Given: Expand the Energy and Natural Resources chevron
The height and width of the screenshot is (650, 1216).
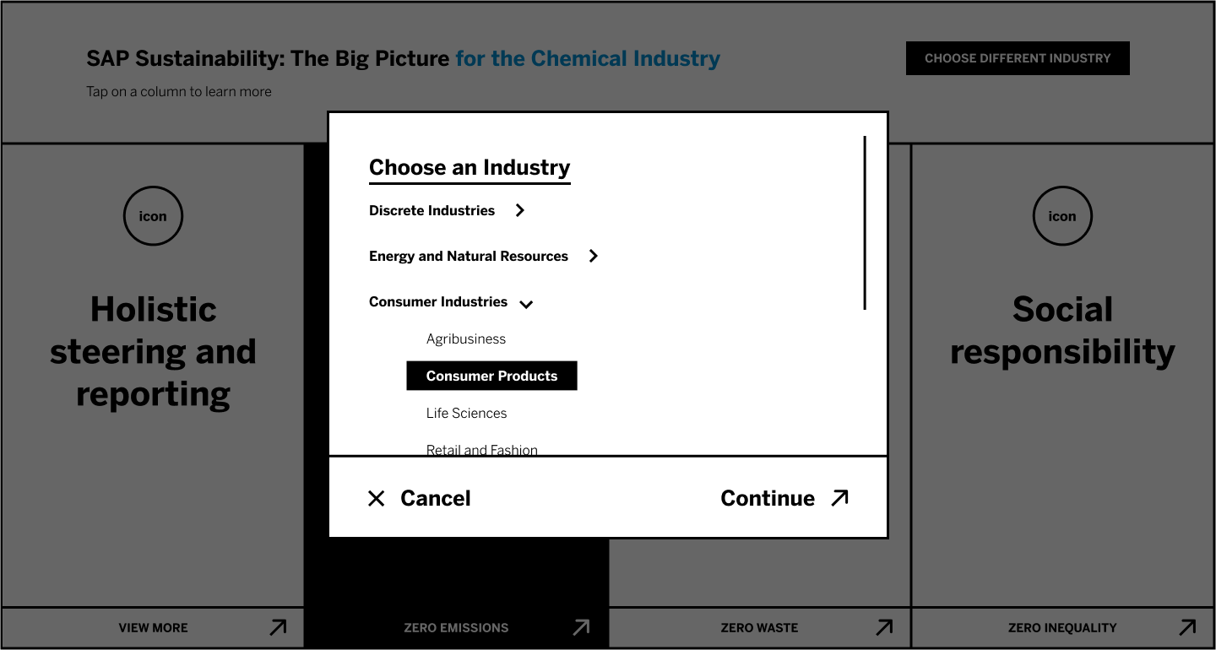Looking at the screenshot, I should [x=594, y=256].
